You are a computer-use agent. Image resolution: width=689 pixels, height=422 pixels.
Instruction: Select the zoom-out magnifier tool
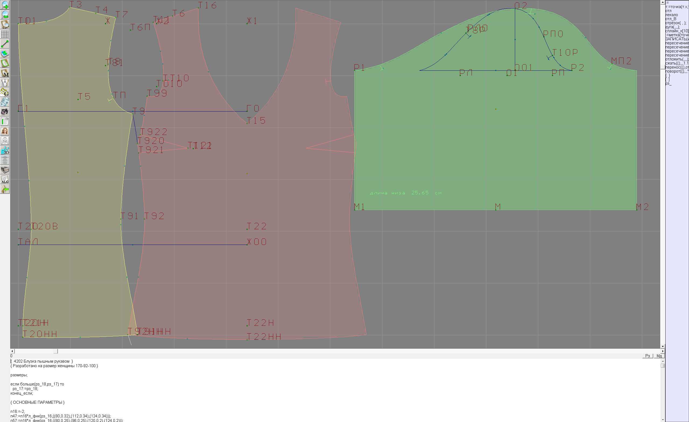coord(5,15)
